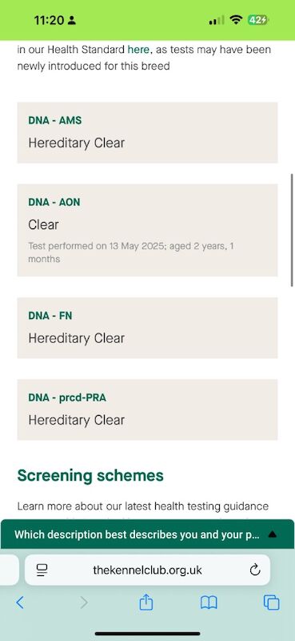Follow the 'here' Health Standard link
The height and width of the screenshot is (641, 295).
point(138,50)
